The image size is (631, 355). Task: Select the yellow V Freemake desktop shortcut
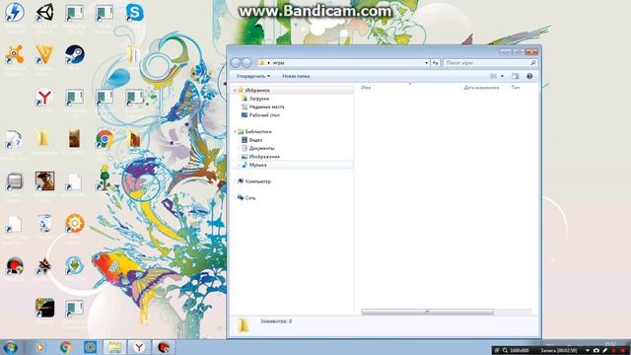pos(44,55)
